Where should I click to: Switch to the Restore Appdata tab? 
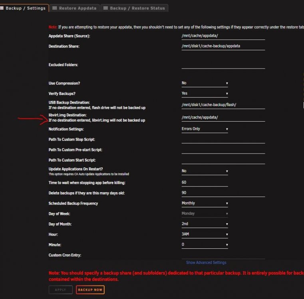(74, 8)
